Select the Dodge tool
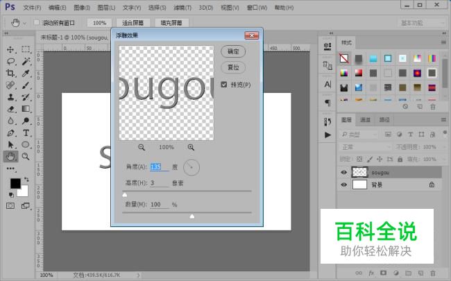This screenshot has height=281, width=451. (26, 121)
